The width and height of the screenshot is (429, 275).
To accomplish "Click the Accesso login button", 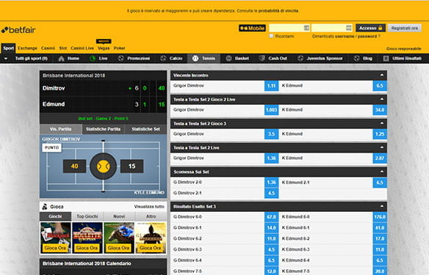I will 370,28.
